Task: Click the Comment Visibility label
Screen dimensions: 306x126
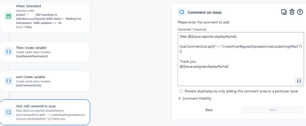Action: coord(197,98)
